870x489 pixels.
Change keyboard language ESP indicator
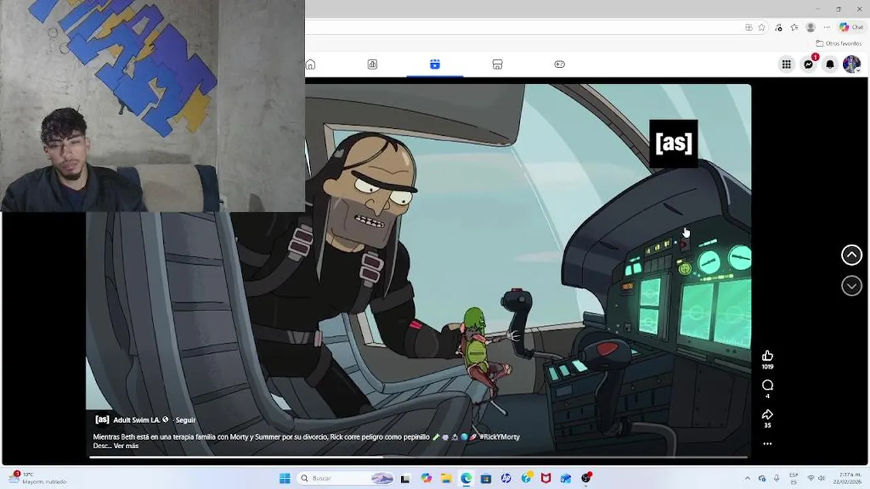pyautogui.click(x=794, y=478)
